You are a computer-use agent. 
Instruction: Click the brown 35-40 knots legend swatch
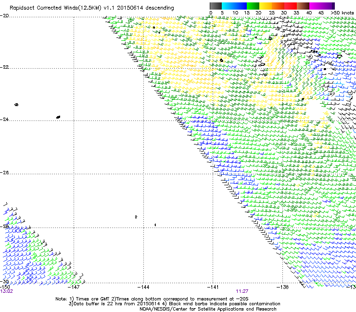point(303,6)
